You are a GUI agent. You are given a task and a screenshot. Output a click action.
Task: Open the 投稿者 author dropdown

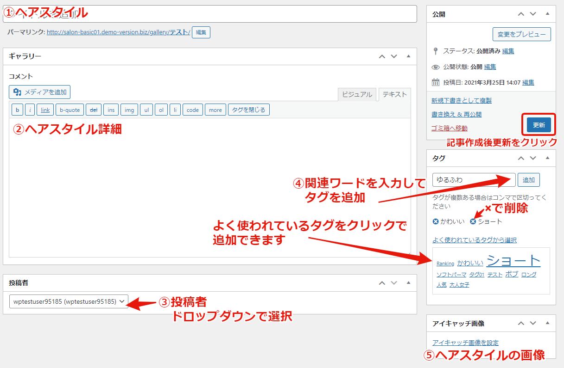click(69, 301)
